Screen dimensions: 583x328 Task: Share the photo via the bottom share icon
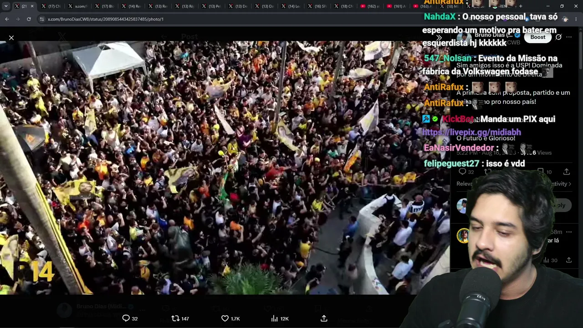[x=324, y=318]
